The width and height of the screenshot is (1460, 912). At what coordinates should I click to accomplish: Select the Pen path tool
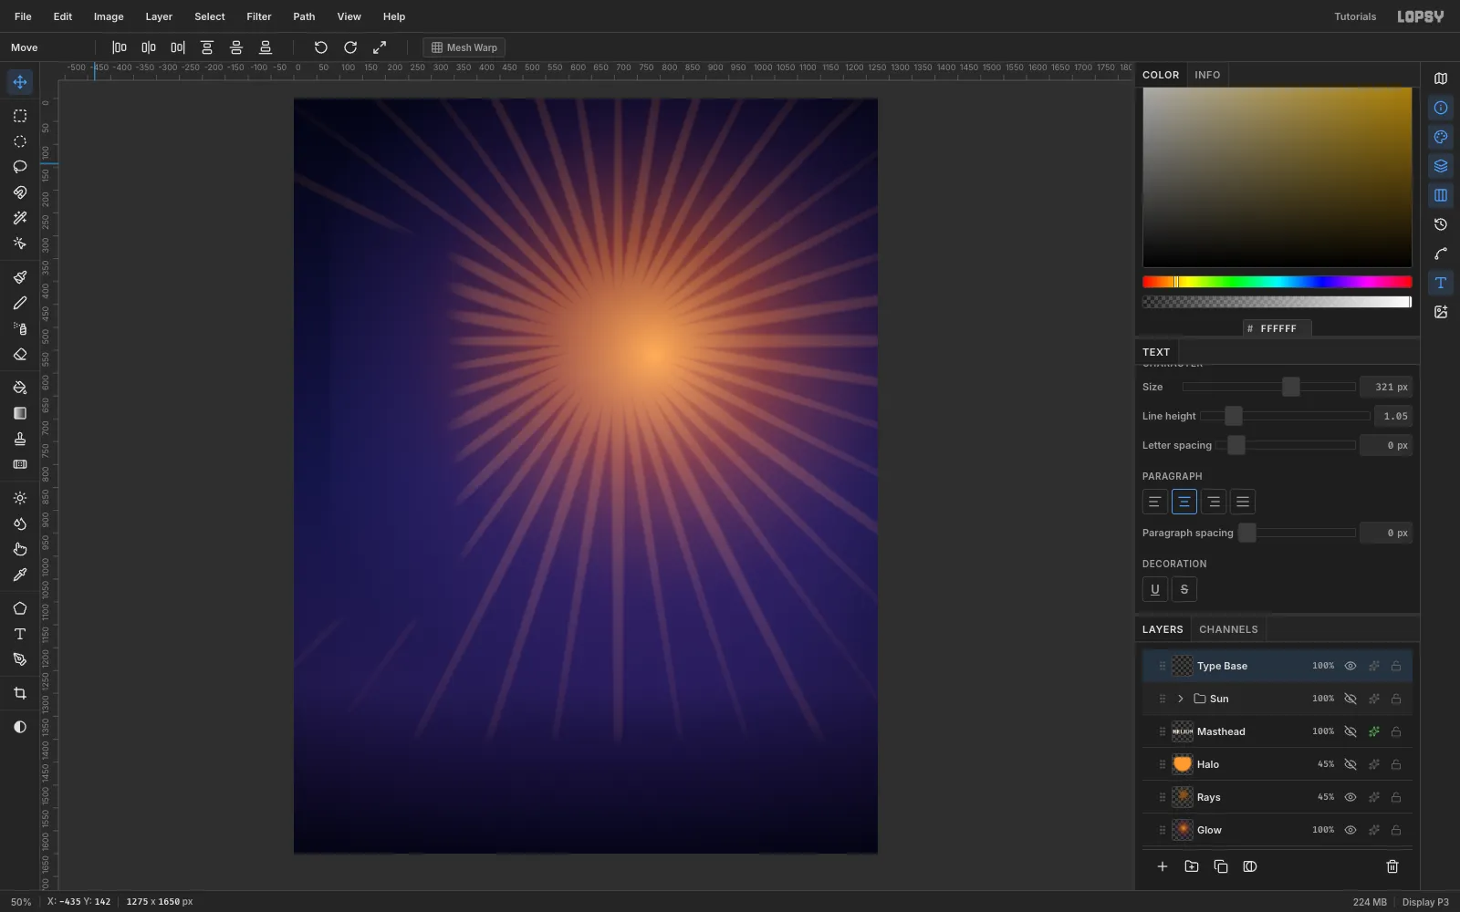click(x=20, y=659)
